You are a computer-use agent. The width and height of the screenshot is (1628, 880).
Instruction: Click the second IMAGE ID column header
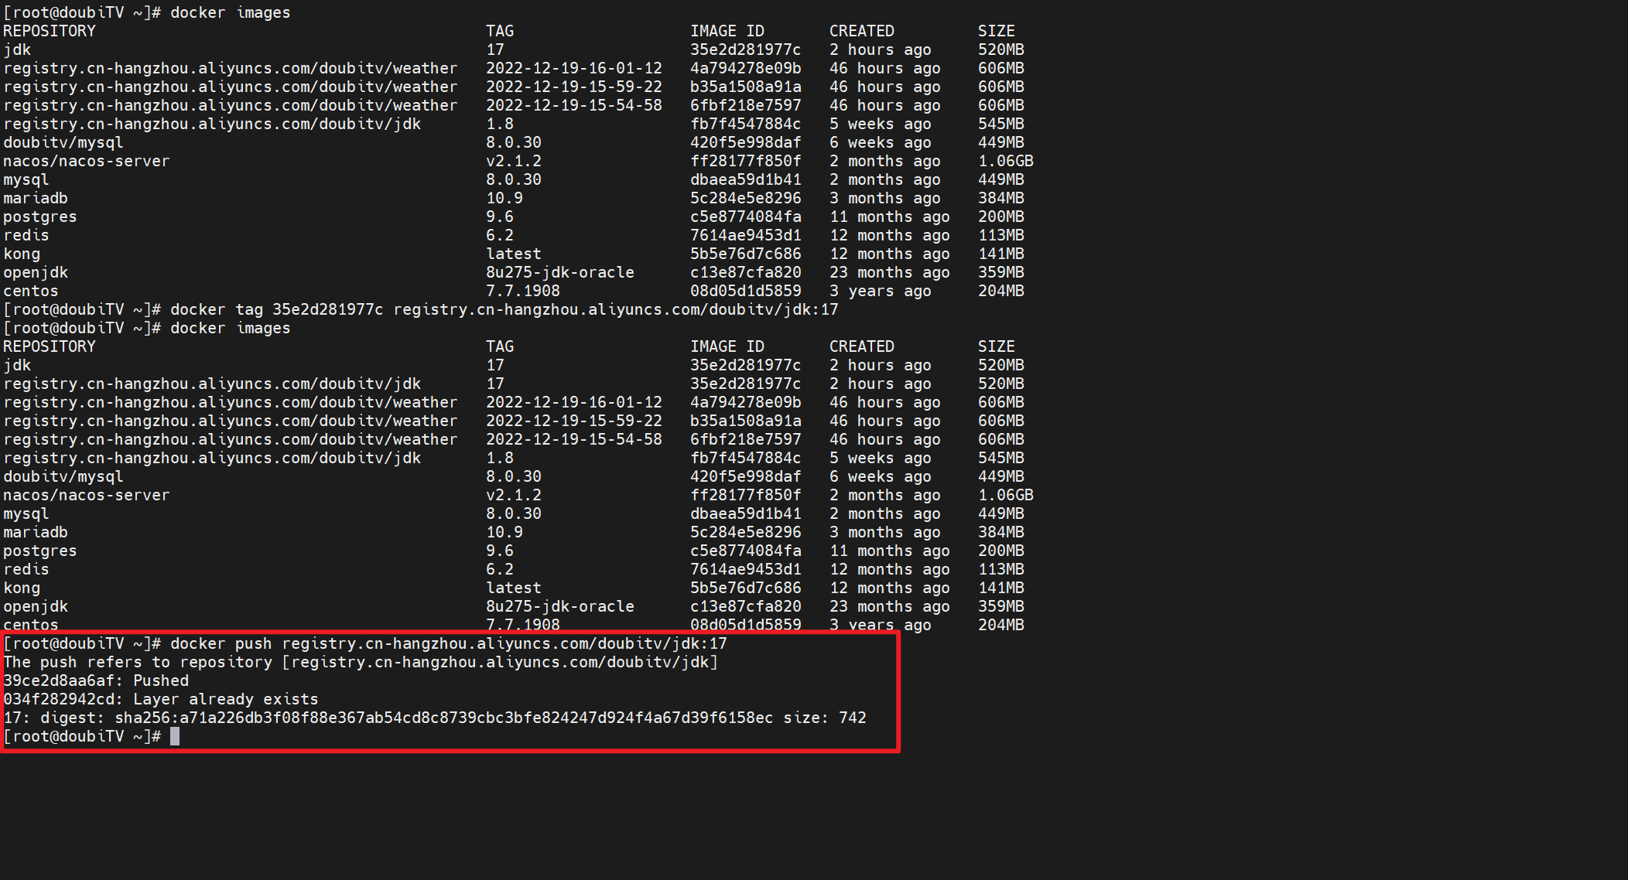click(727, 346)
